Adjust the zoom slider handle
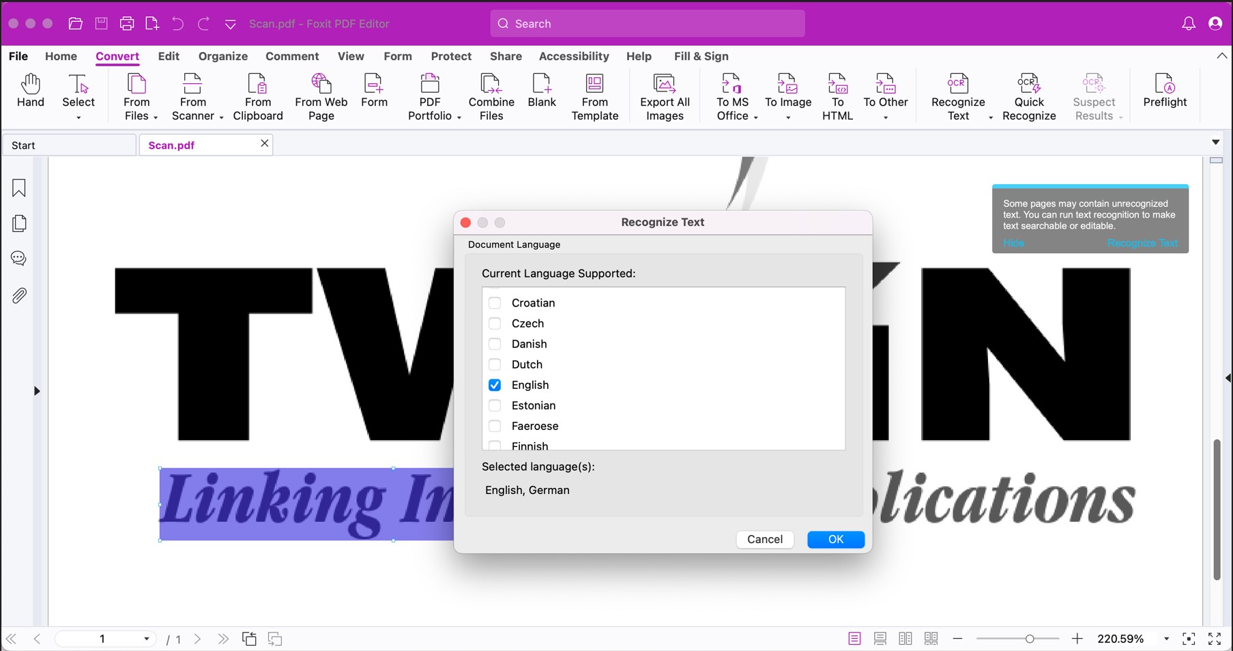 coord(1029,639)
